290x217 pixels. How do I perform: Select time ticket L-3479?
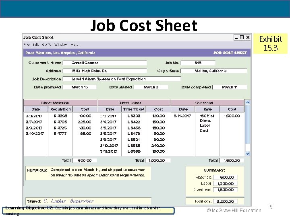tap(134, 133)
